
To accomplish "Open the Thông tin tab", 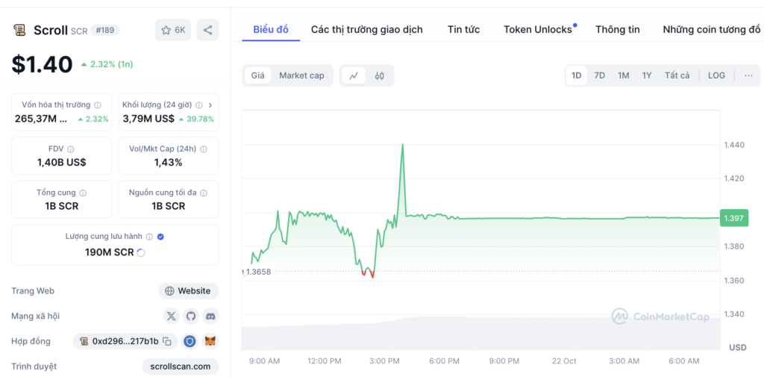I will (617, 30).
